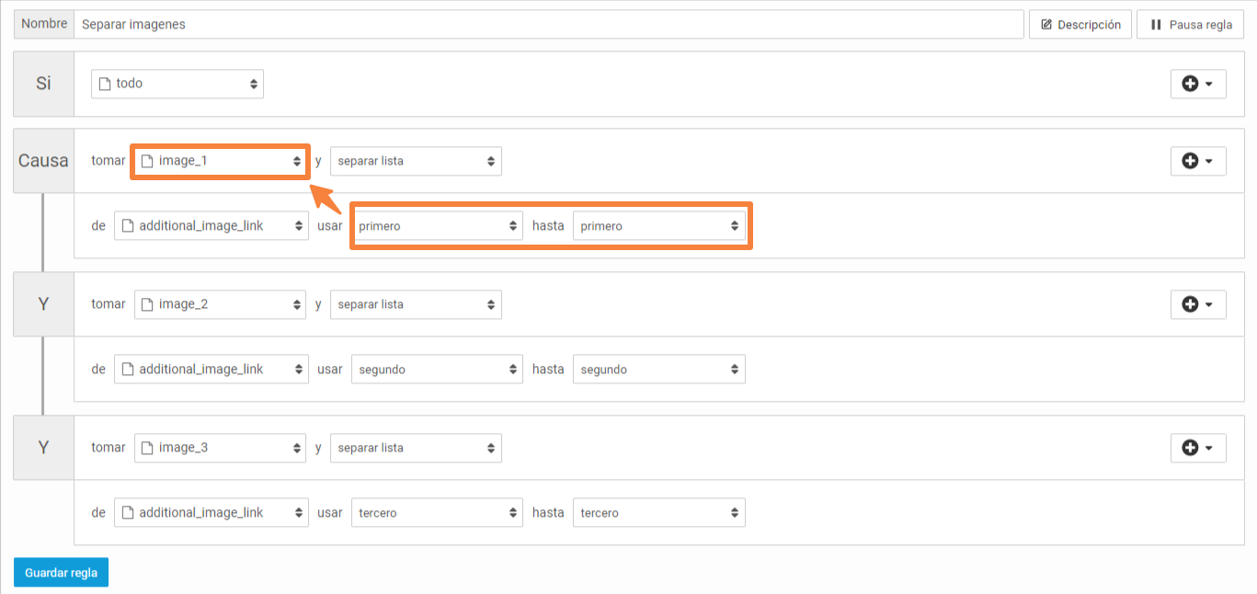Expand the 'separar lista' dropdown in the Causa row
This screenshot has width=1257, height=594.
click(416, 161)
